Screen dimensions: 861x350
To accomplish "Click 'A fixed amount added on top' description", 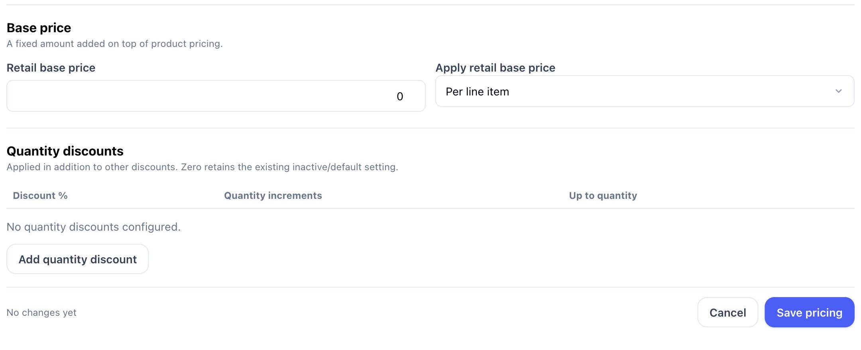I will click(x=115, y=44).
